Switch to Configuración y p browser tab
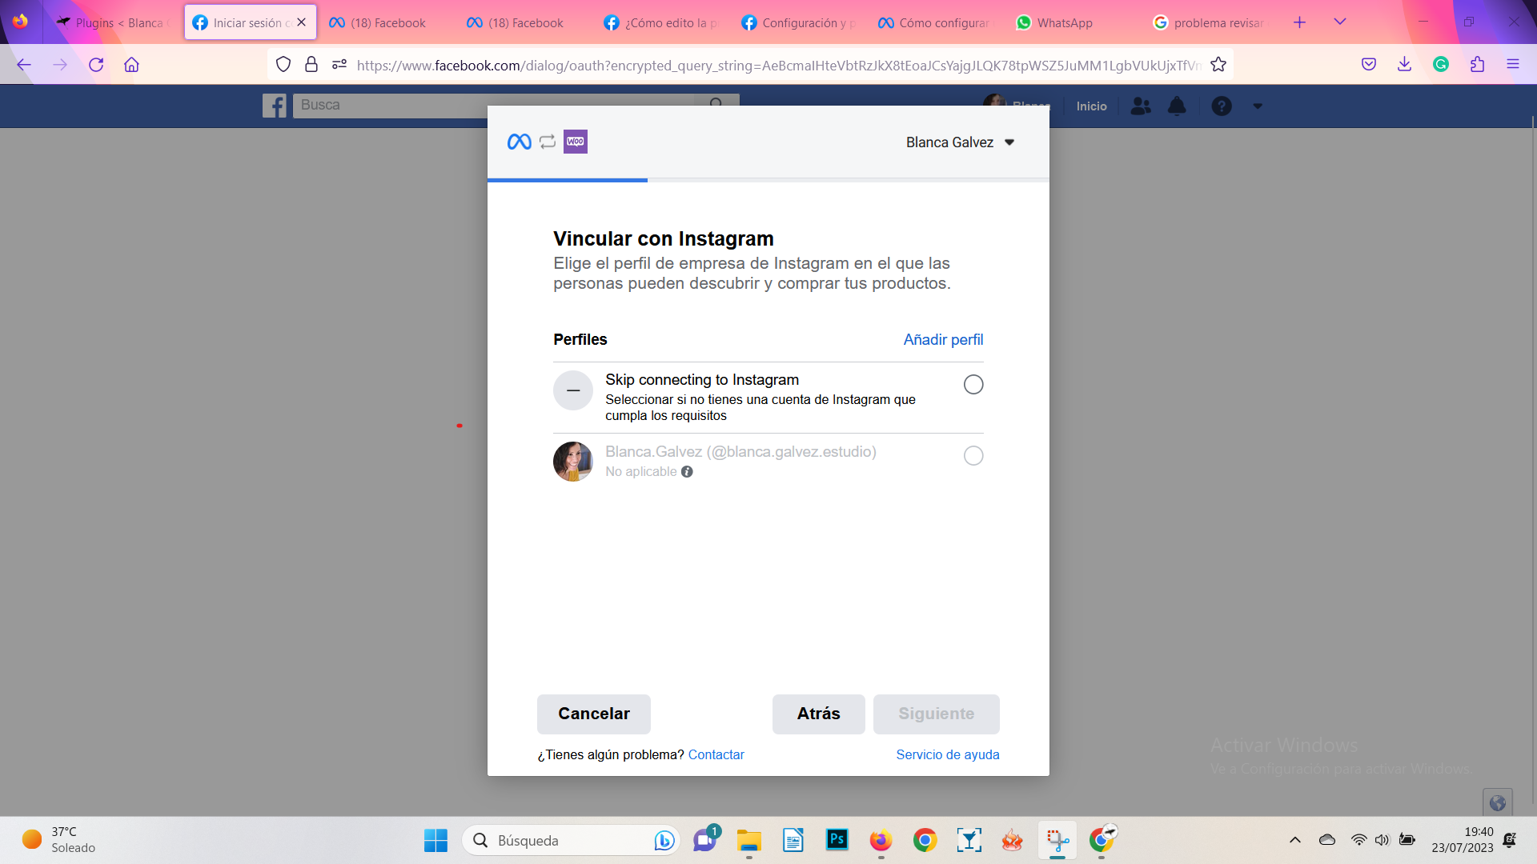 pos(799,22)
